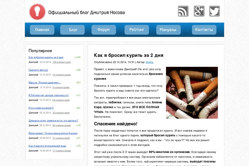Image resolution: width=249 pixels, height=166 pixels.
Task: Open sidebar post Оцените фотку)
Action: pos(38,70)
